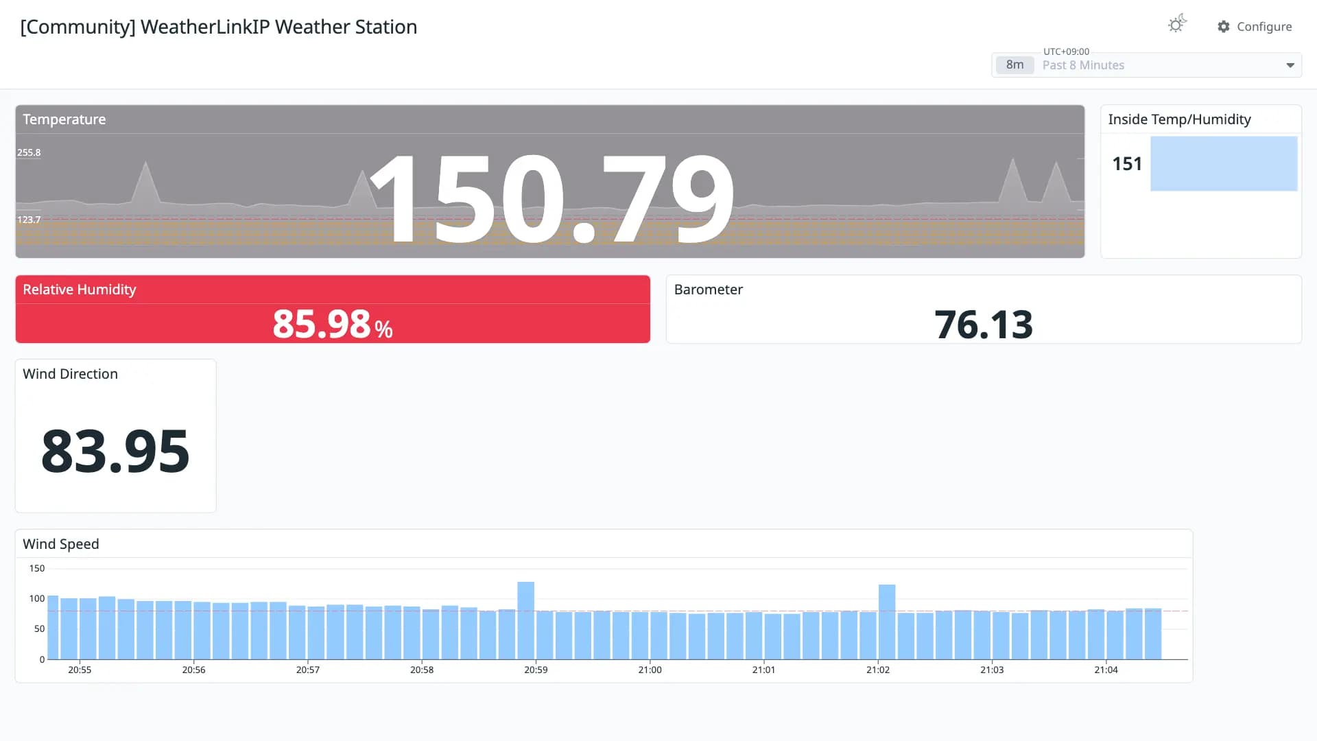The image size is (1317, 741).
Task: Click the UTC+09:00 timezone label
Action: click(x=1066, y=51)
